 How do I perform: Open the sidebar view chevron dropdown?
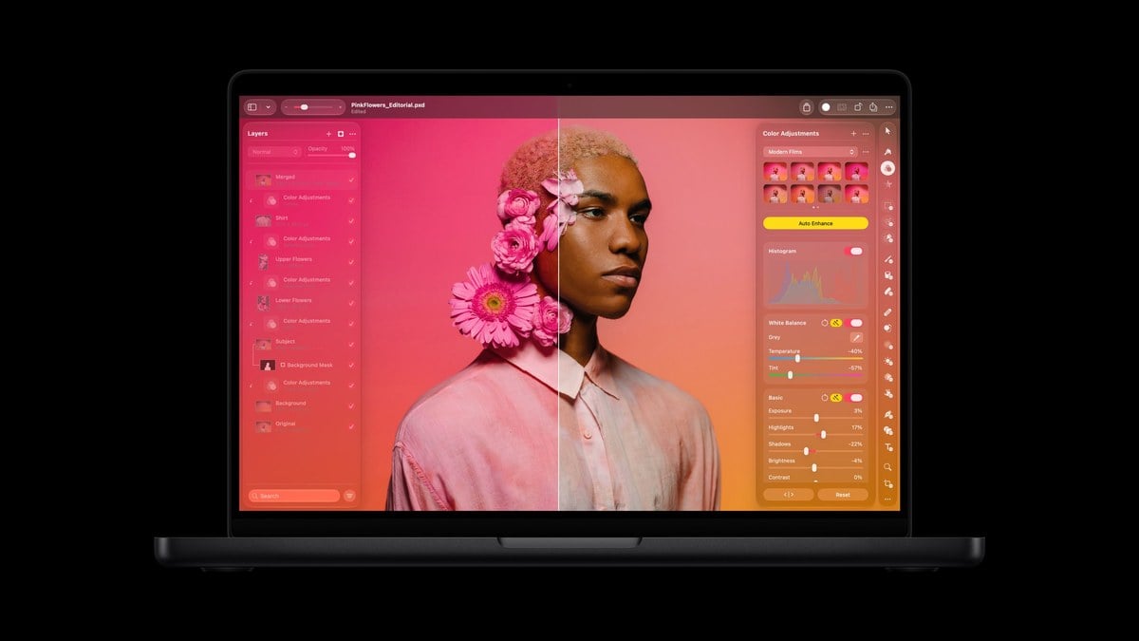click(x=269, y=107)
